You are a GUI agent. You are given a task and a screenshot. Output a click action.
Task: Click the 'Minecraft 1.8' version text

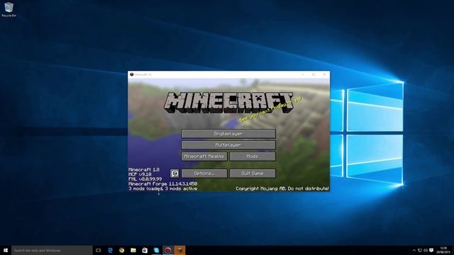pyautogui.click(x=144, y=170)
